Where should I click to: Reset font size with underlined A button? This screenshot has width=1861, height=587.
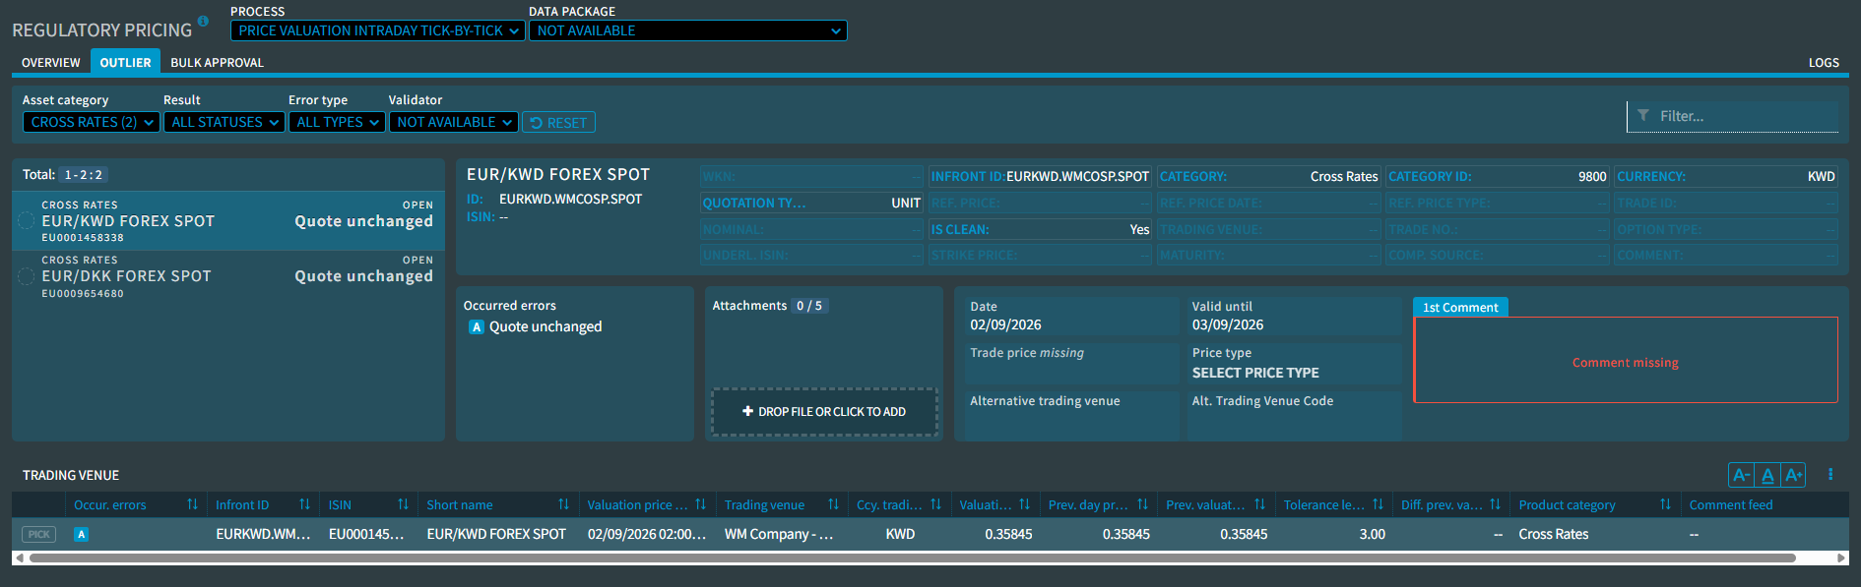click(1767, 475)
